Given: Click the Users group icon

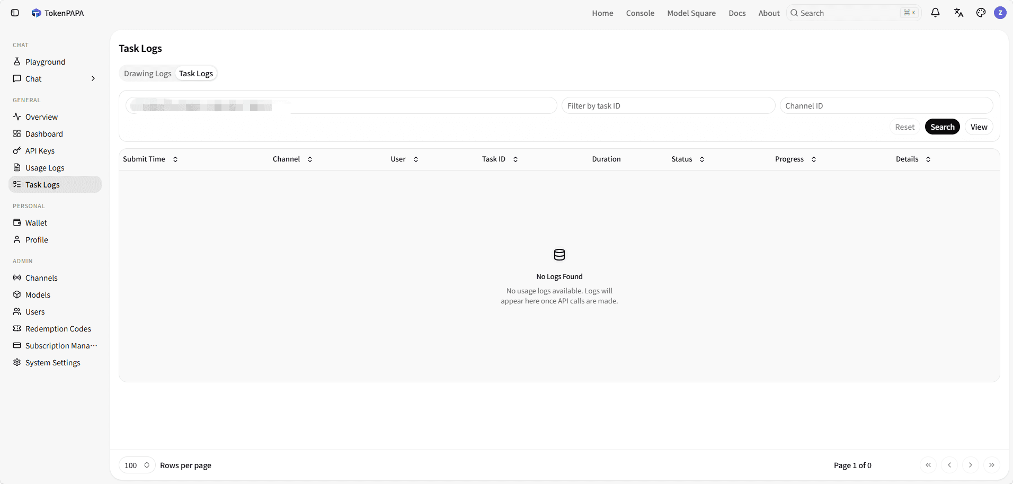Looking at the screenshot, I should coord(17,311).
